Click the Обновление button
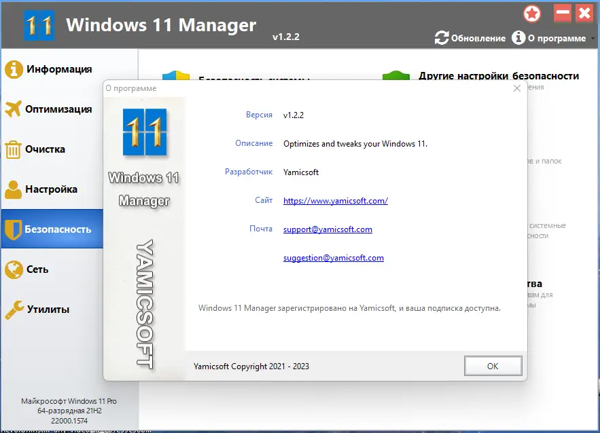This screenshot has height=433, width=600. click(x=470, y=38)
